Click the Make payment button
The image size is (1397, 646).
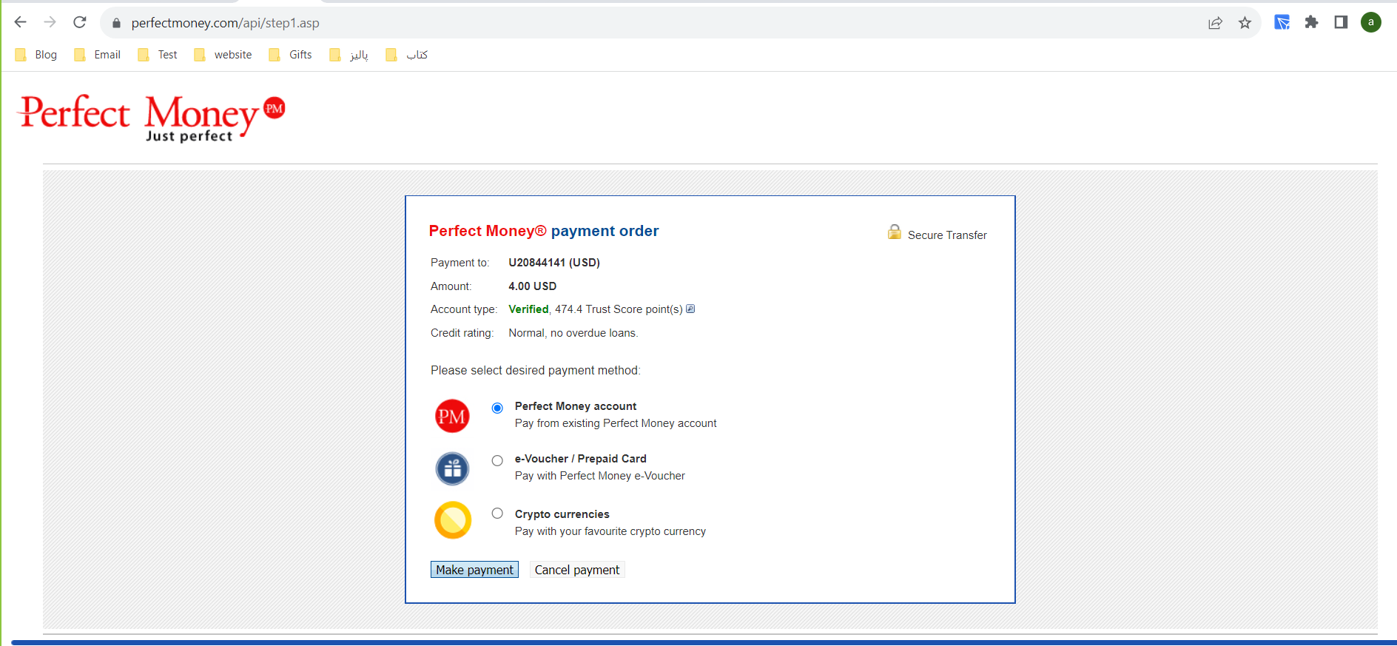(x=474, y=570)
